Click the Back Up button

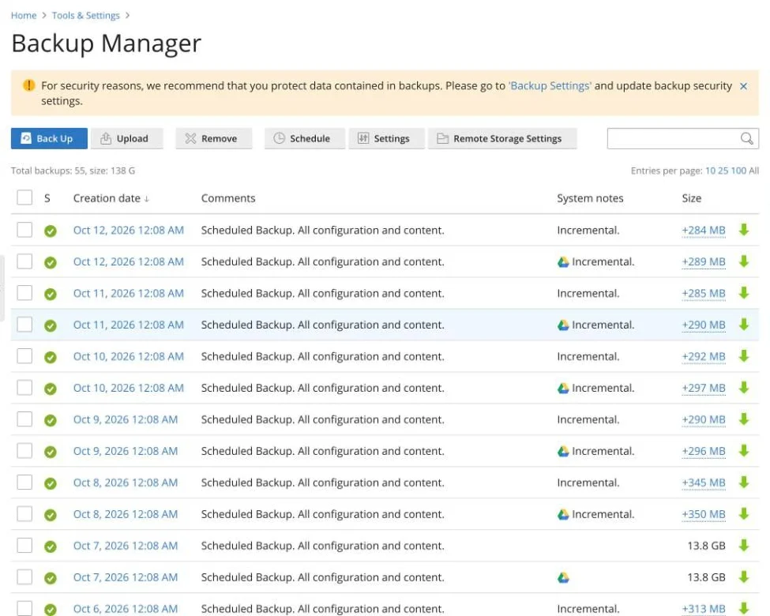[x=49, y=138]
